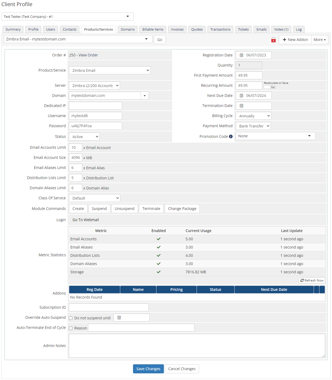
Task: Click the Go To Webmail link
Action: click(85, 220)
